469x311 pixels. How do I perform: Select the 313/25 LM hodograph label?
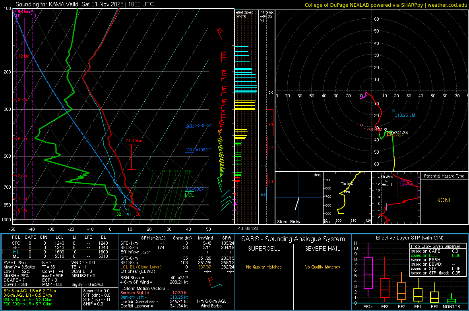point(405,115)
